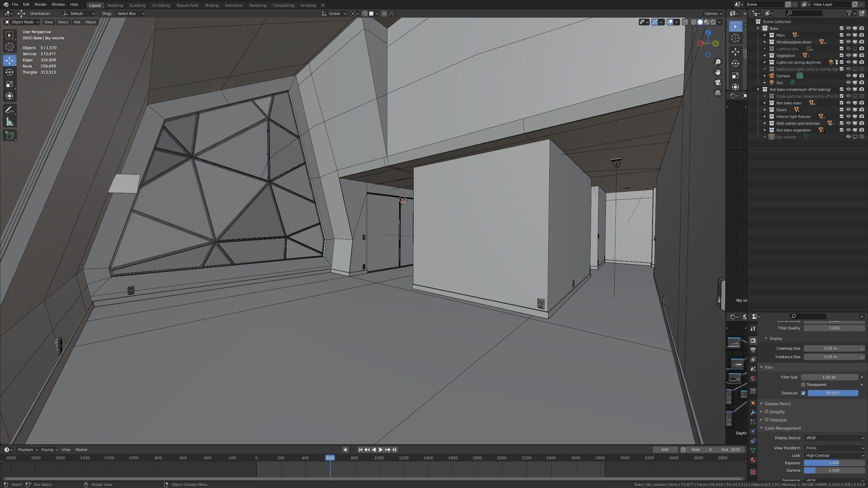Collapse the Bake collection
The height and width of the screenshot is (488, 868).
pos(758,28)
